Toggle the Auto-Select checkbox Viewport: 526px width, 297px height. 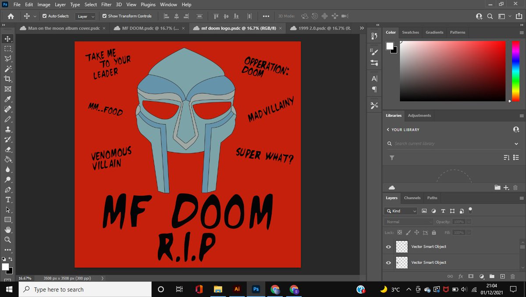(44, 16)
